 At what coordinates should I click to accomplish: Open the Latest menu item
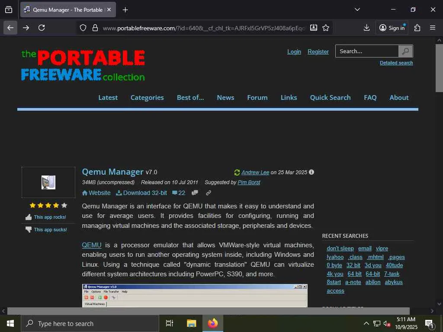pos(108,97)
